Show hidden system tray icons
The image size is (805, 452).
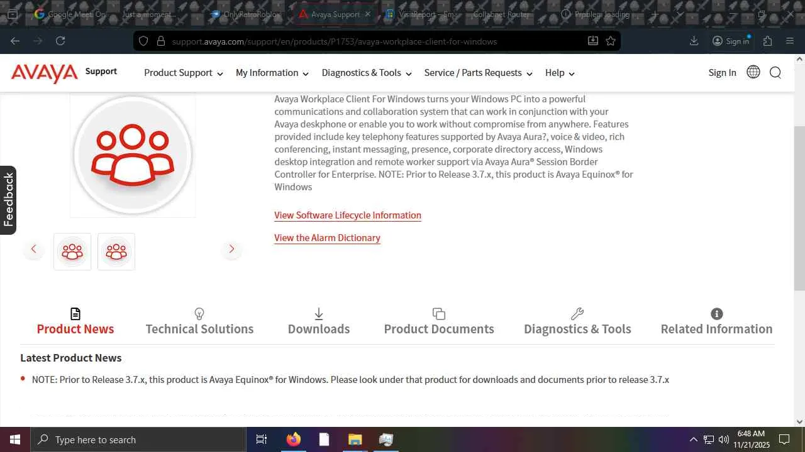click(x=693, y=439)
